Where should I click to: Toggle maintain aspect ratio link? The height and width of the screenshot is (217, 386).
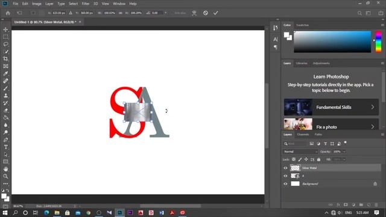(121, 13)
